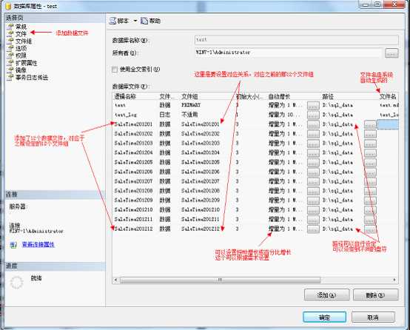The image size is (410, 330).
Task: Open autogrowth settings for SaleTime201201
Action: click(x=313, y=124)
